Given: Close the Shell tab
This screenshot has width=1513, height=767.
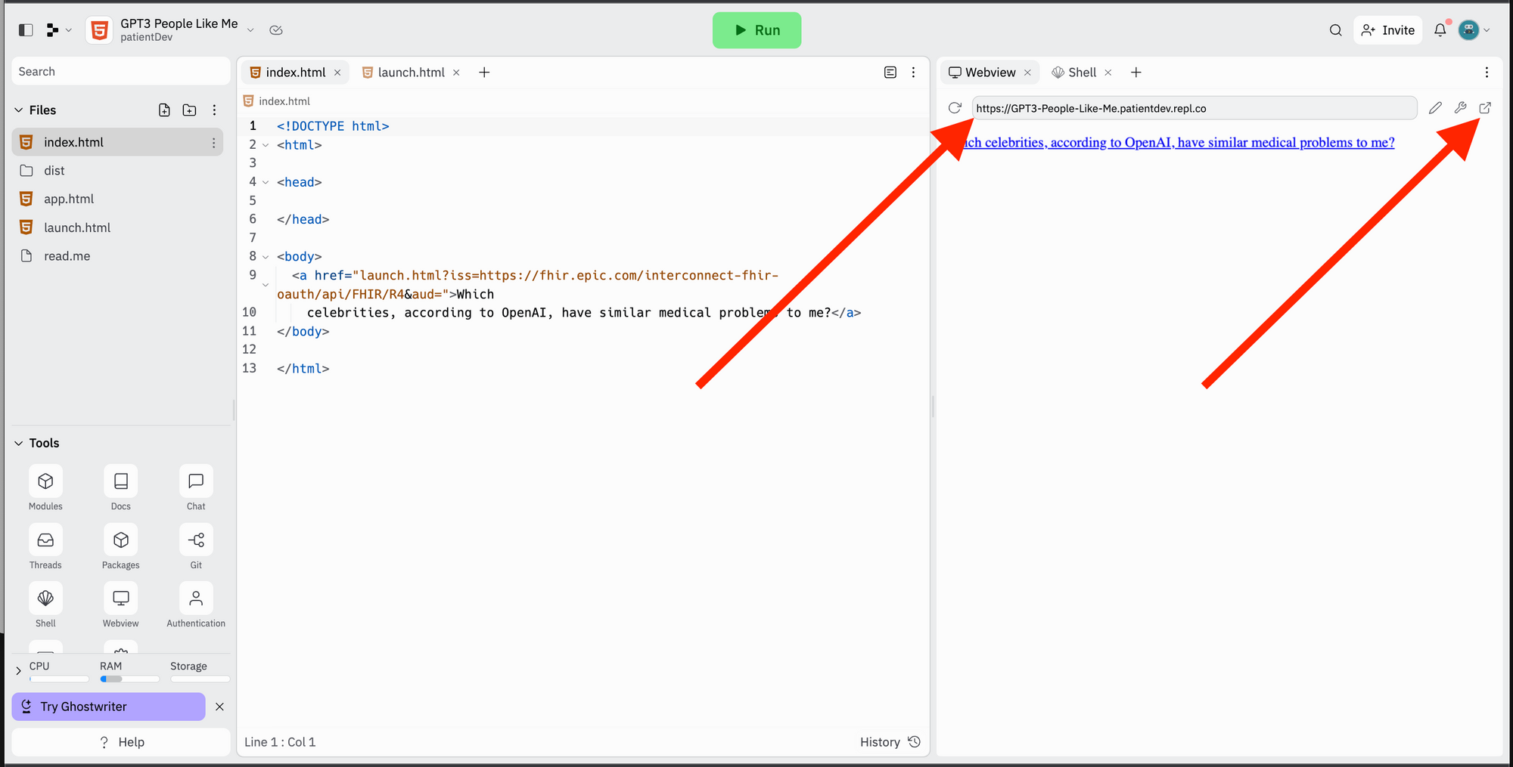Looking at the screenshot, I should [x=1108, y=73].
